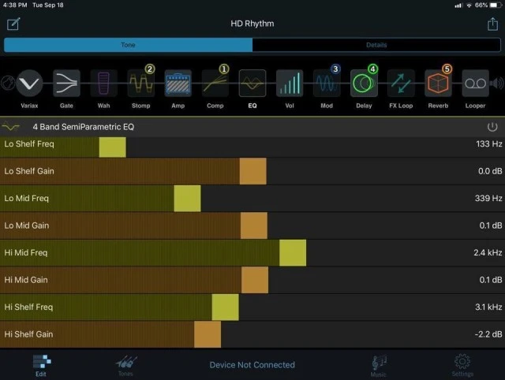Tap the battery indicator in status bar
505x380 pixels.
pyautogui.click(x=494, y=6)
